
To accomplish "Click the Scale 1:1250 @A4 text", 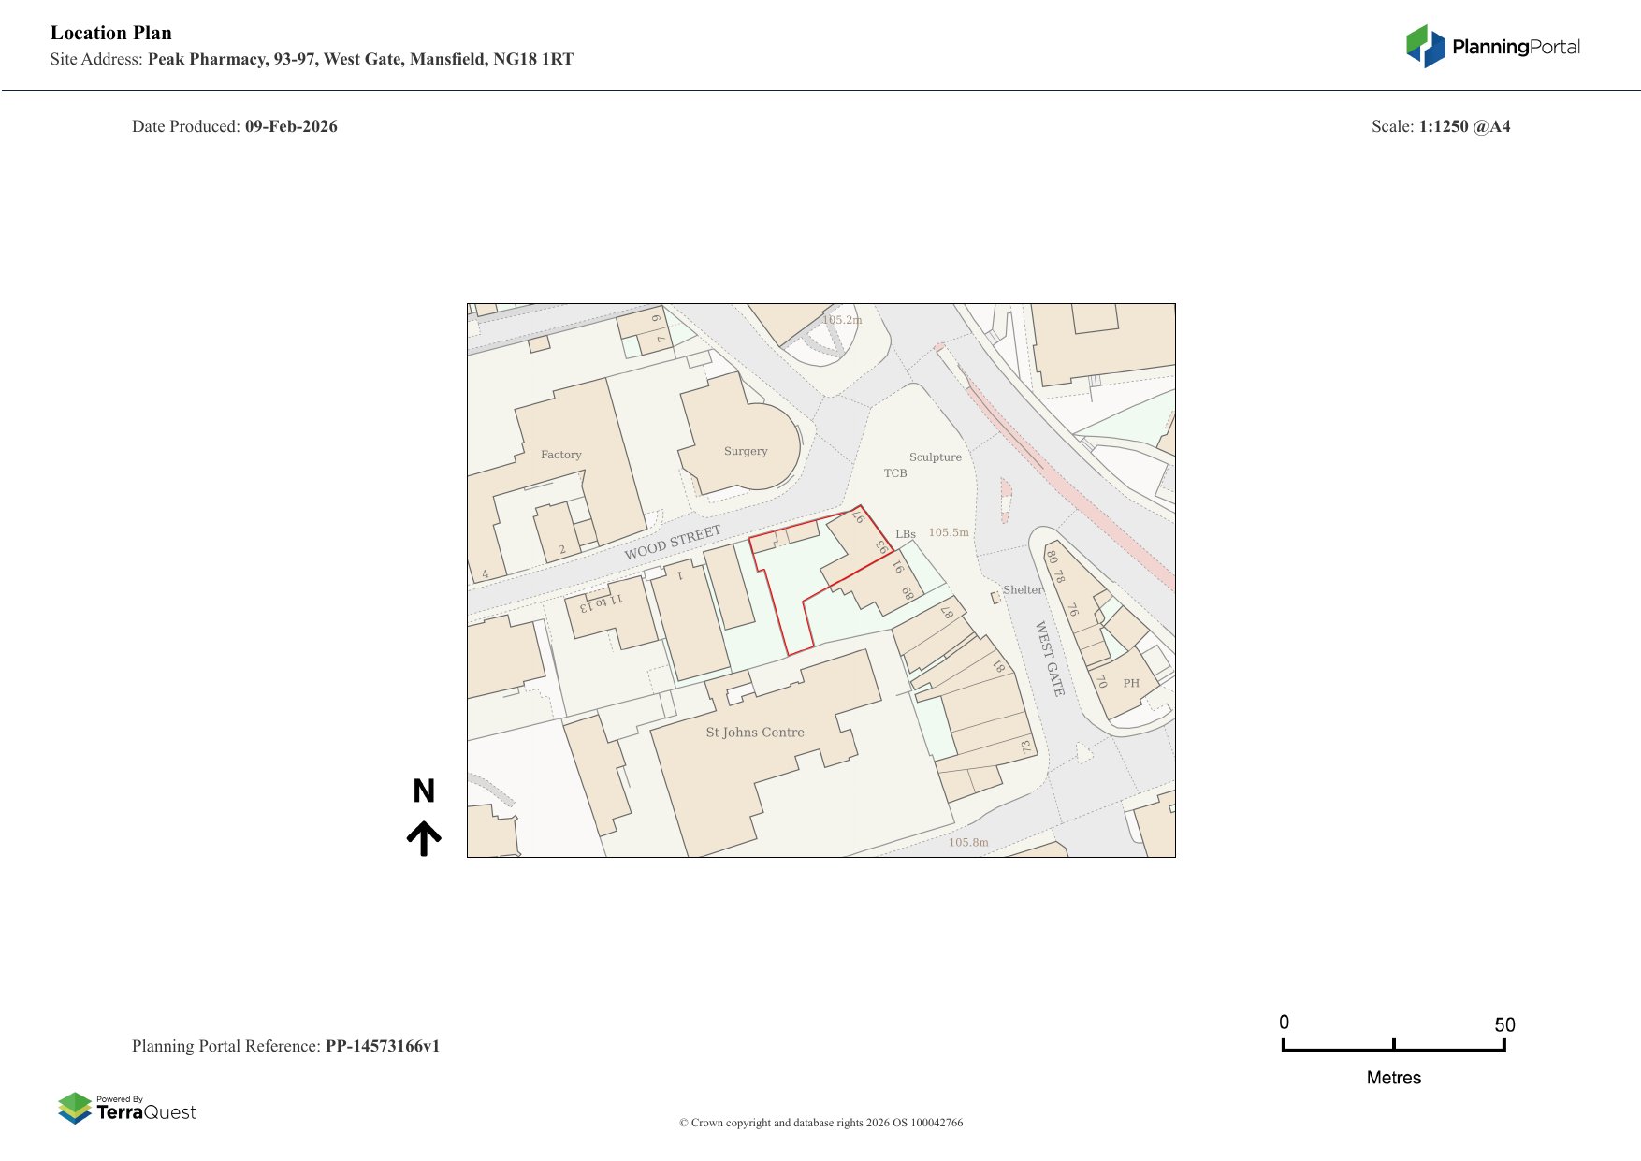I will (1440, 126).
